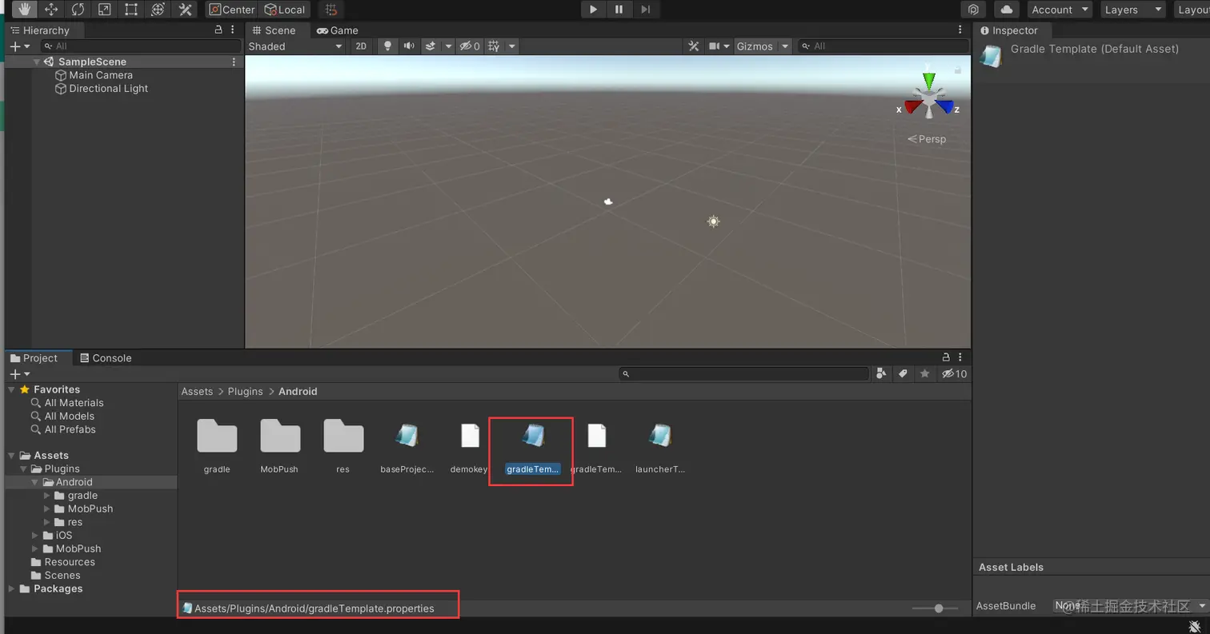1210x634 pixels.
Task: Save search star icon in Project
Action: click(x=925, y=374)
